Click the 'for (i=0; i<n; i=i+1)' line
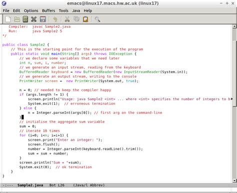Screen dimensions: 237x193 click(44, 135)
